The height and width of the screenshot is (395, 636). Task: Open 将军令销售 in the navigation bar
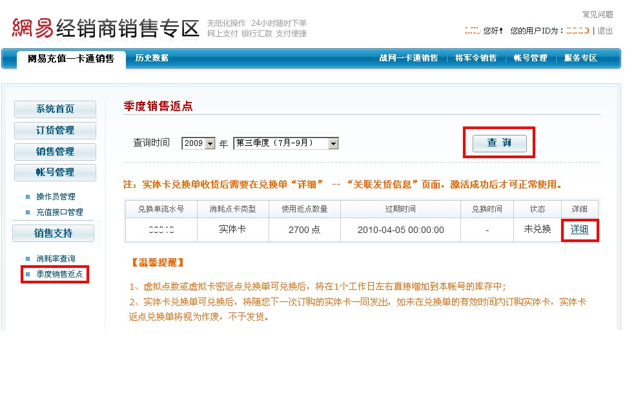tap(475, 58)
